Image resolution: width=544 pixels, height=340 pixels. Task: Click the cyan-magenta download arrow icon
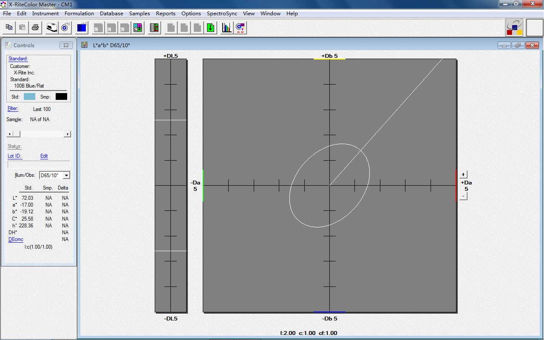(138, 28)
